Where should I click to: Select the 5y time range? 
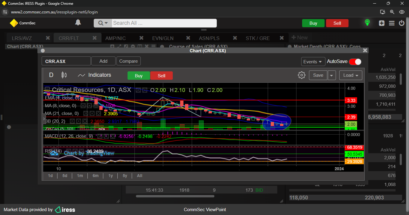(x=125, y=176)
